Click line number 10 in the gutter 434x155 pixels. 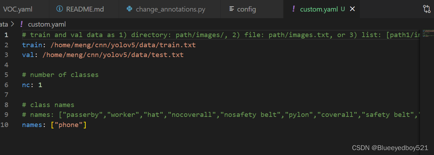click(5, 125)
